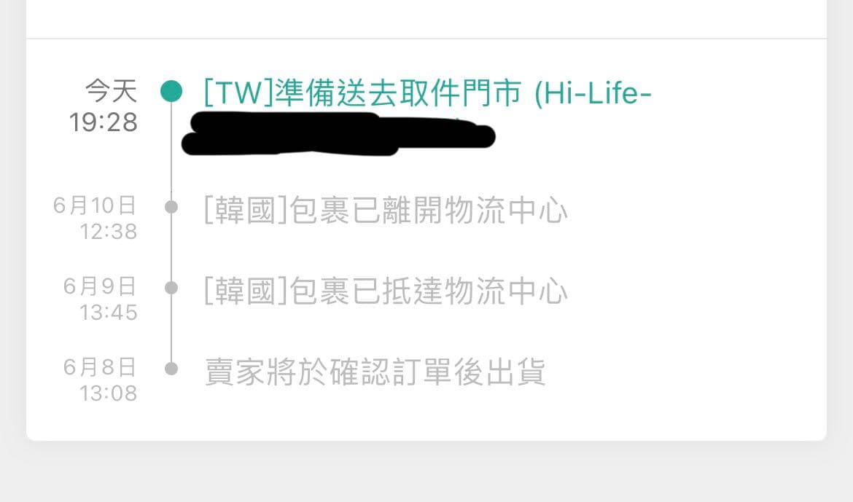The height and width of the screenshot is (502, 853).
Task: Tap the Hi-Life store name text
Action: point(593,93)
